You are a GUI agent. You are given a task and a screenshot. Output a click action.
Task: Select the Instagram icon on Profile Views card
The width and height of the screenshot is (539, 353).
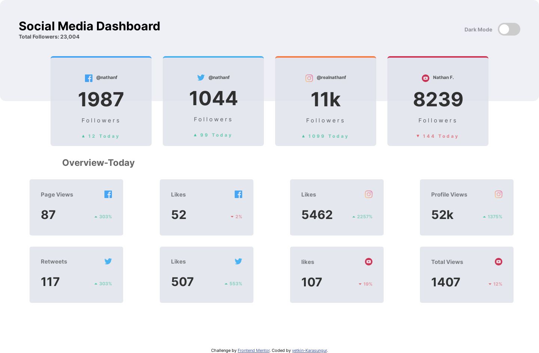499,194
